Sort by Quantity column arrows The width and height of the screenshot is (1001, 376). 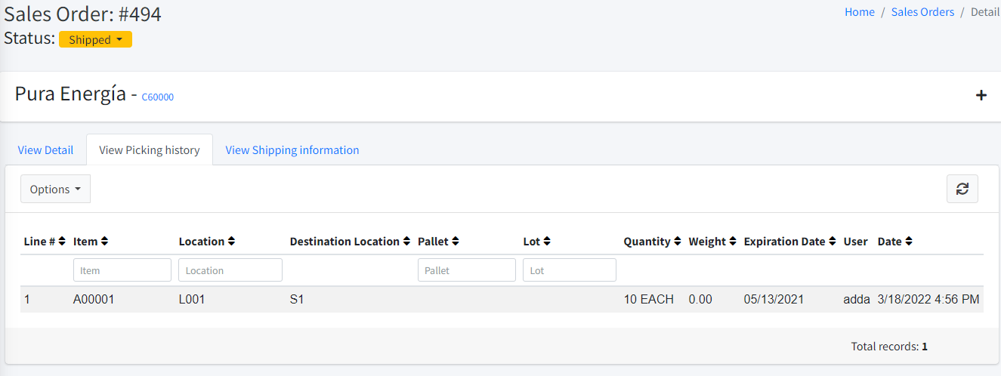678,242
